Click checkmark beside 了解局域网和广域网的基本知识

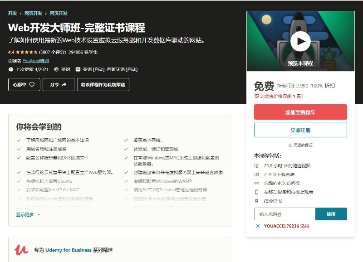19,140
